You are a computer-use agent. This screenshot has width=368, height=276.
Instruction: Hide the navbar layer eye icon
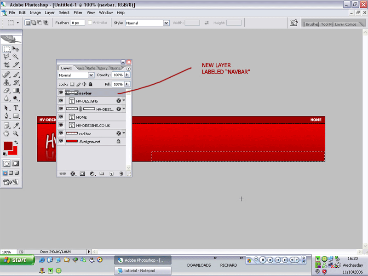coord(61,92)
